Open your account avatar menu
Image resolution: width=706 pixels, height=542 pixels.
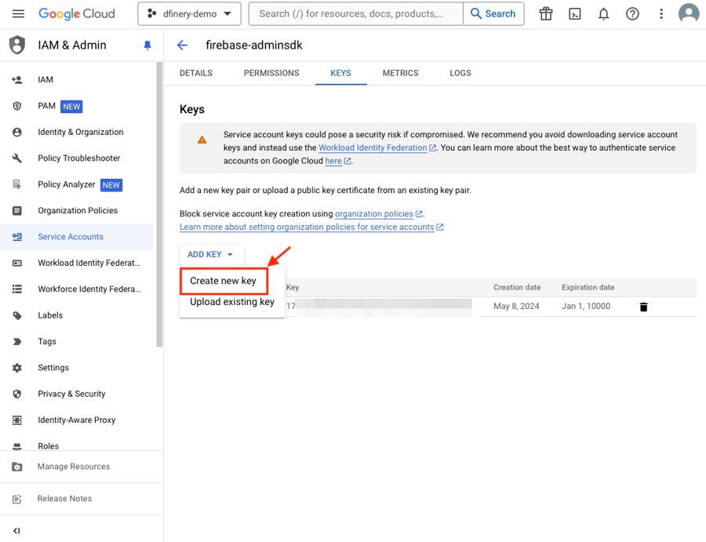tap(688, 13)
